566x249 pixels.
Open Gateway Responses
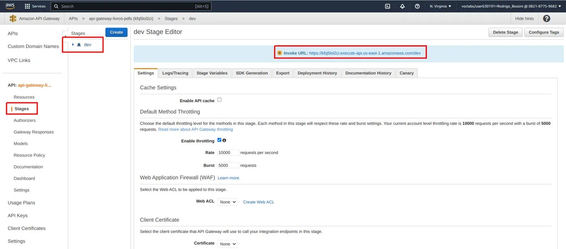(x=34, y=132)
